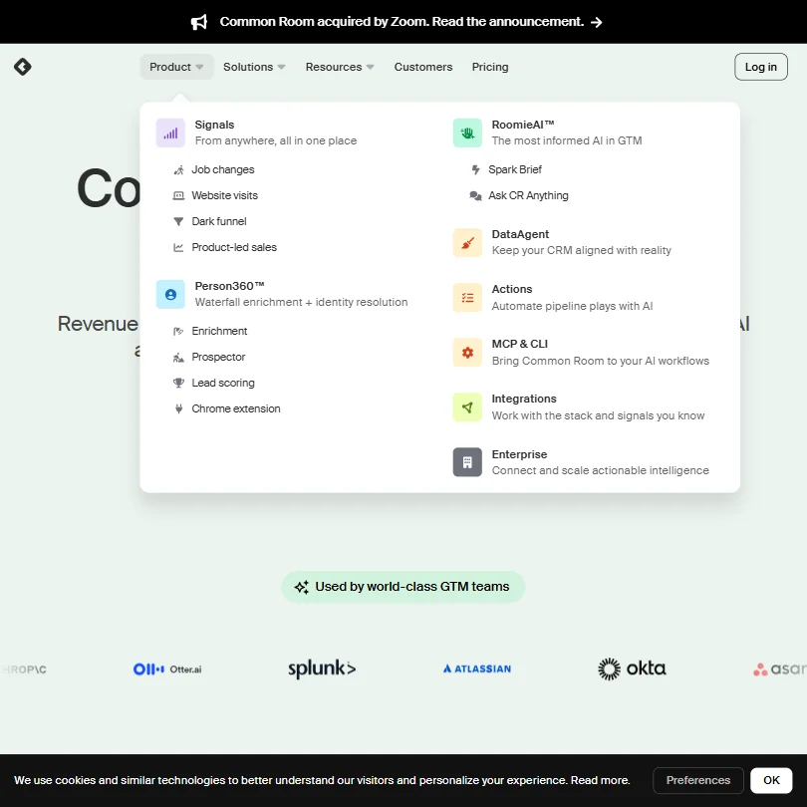Click the sparkle icon in GTM teams badge
Screen dimensions: 807x807
point(302,587)
